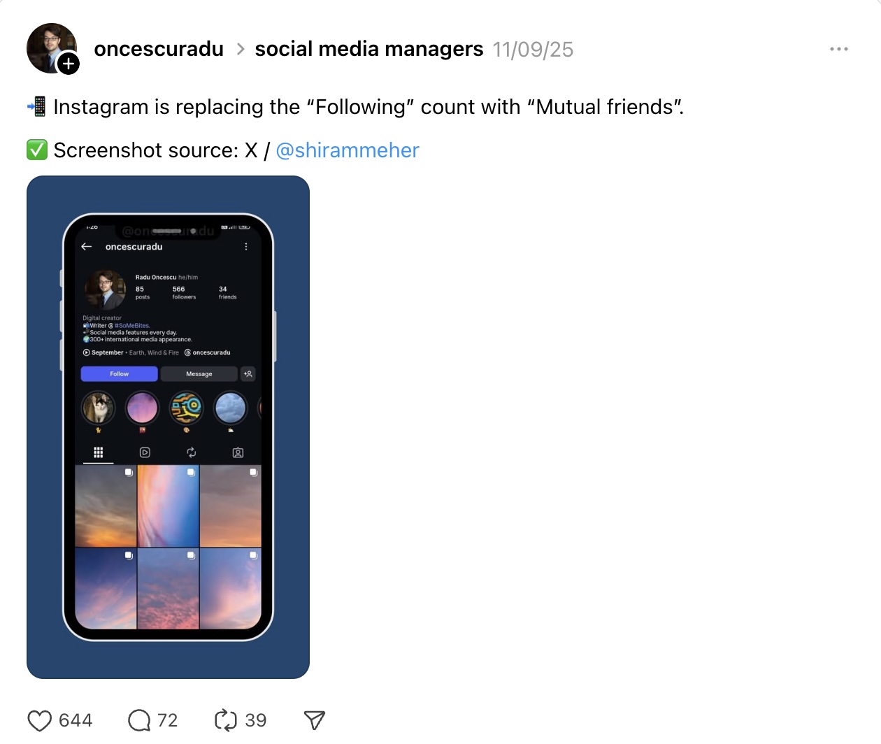Open the social media managers topic

click(x=369, y=49)
